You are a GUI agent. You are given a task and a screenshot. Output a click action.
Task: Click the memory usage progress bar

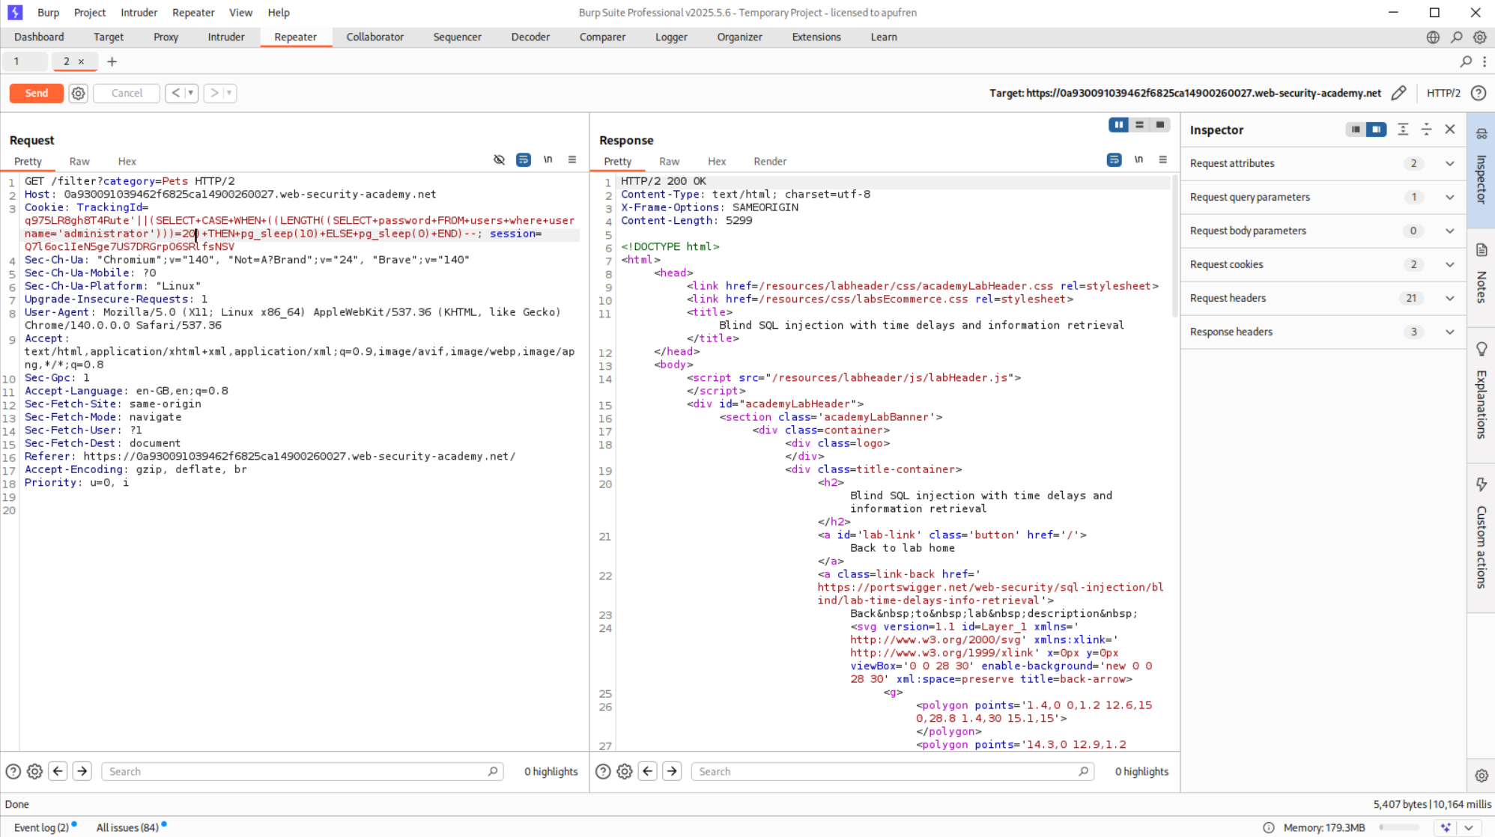(x=1399, y=827)
